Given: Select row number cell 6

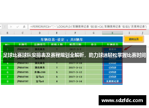Looking at the screenshot, I should pos(7,72).
